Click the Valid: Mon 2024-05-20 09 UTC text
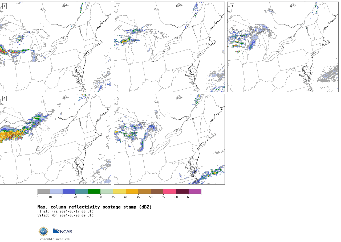341x242 pixels. pyautogui.click(x=66, y=215)
